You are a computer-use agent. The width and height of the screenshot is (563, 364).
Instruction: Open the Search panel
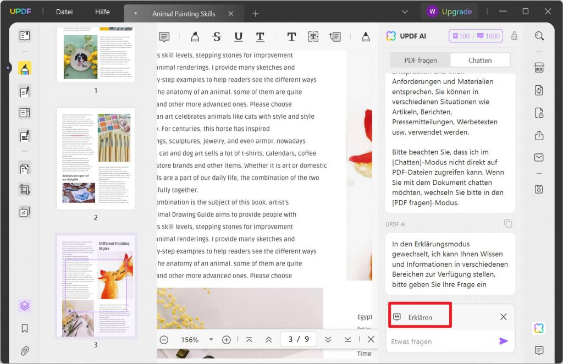[539, 35]
